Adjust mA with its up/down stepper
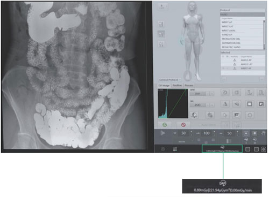The height and width of the screenshot is (197, 269). pyautogui.click(x=215, y=133)
